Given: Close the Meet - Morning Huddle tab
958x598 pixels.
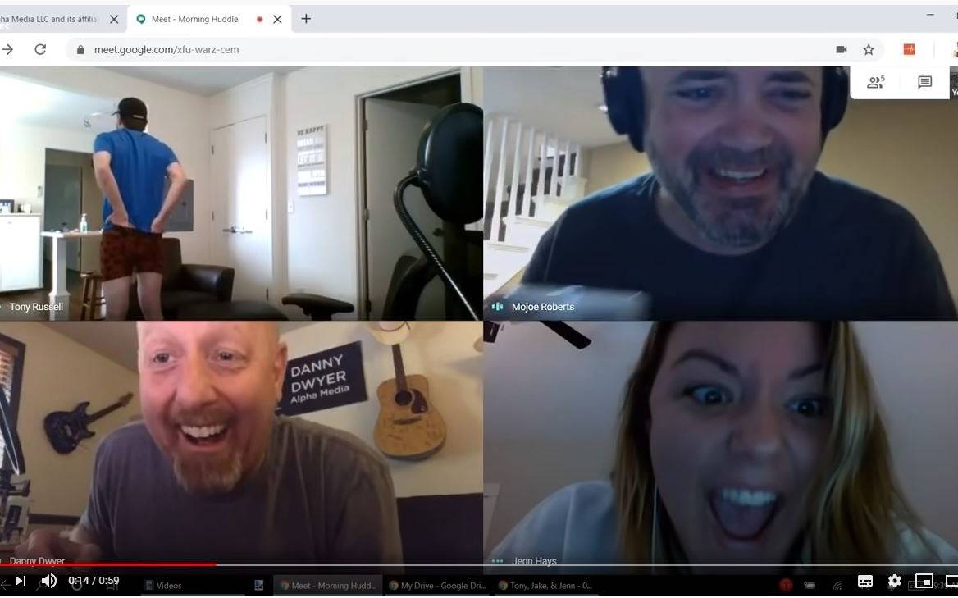Looking at the screenshot, I should 277,19.
